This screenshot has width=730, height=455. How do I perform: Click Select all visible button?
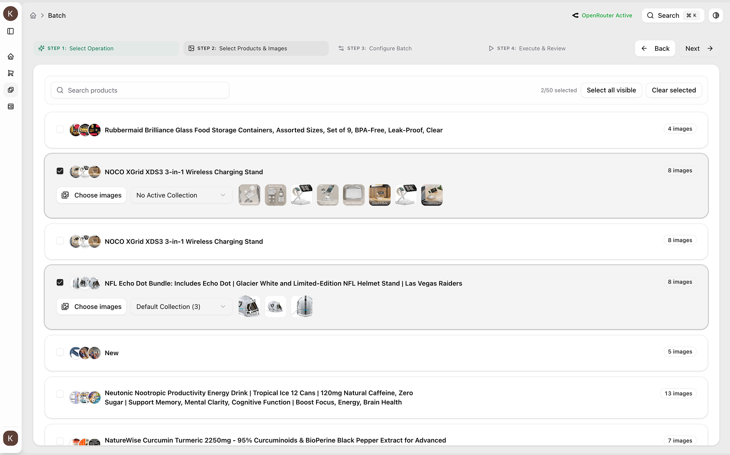coord(611,90)
